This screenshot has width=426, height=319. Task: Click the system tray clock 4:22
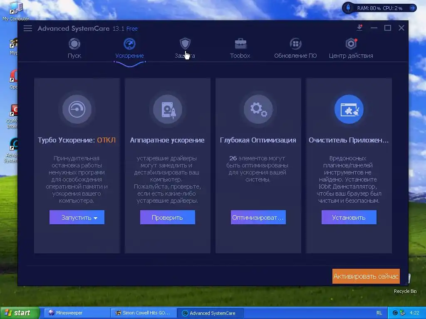tap(414, 313)
